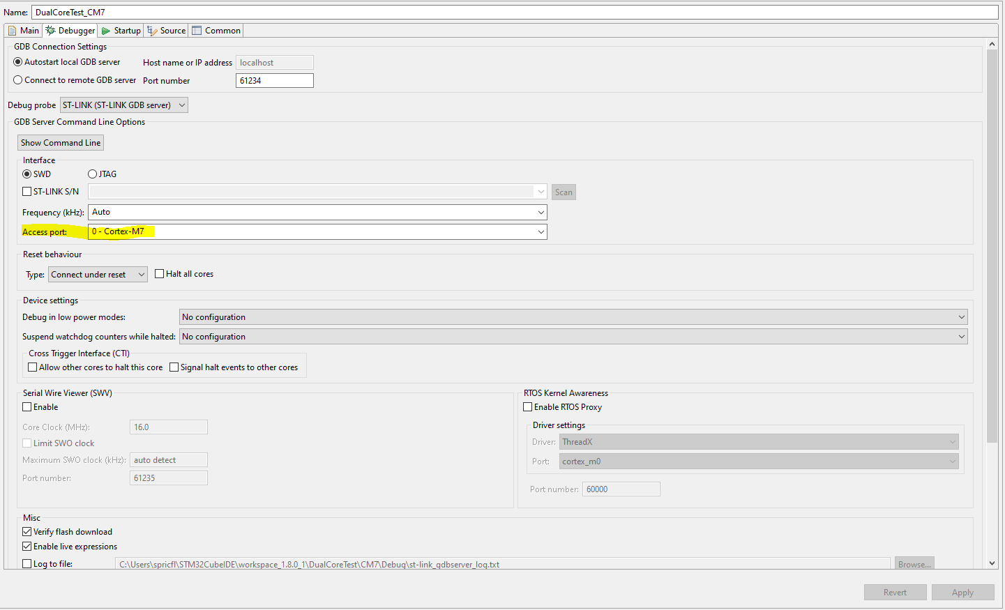Image resolution: width=1005 pixels, height=610 pixels.
Task: Click the Startup tab play icon
Action: click(106, 31)
